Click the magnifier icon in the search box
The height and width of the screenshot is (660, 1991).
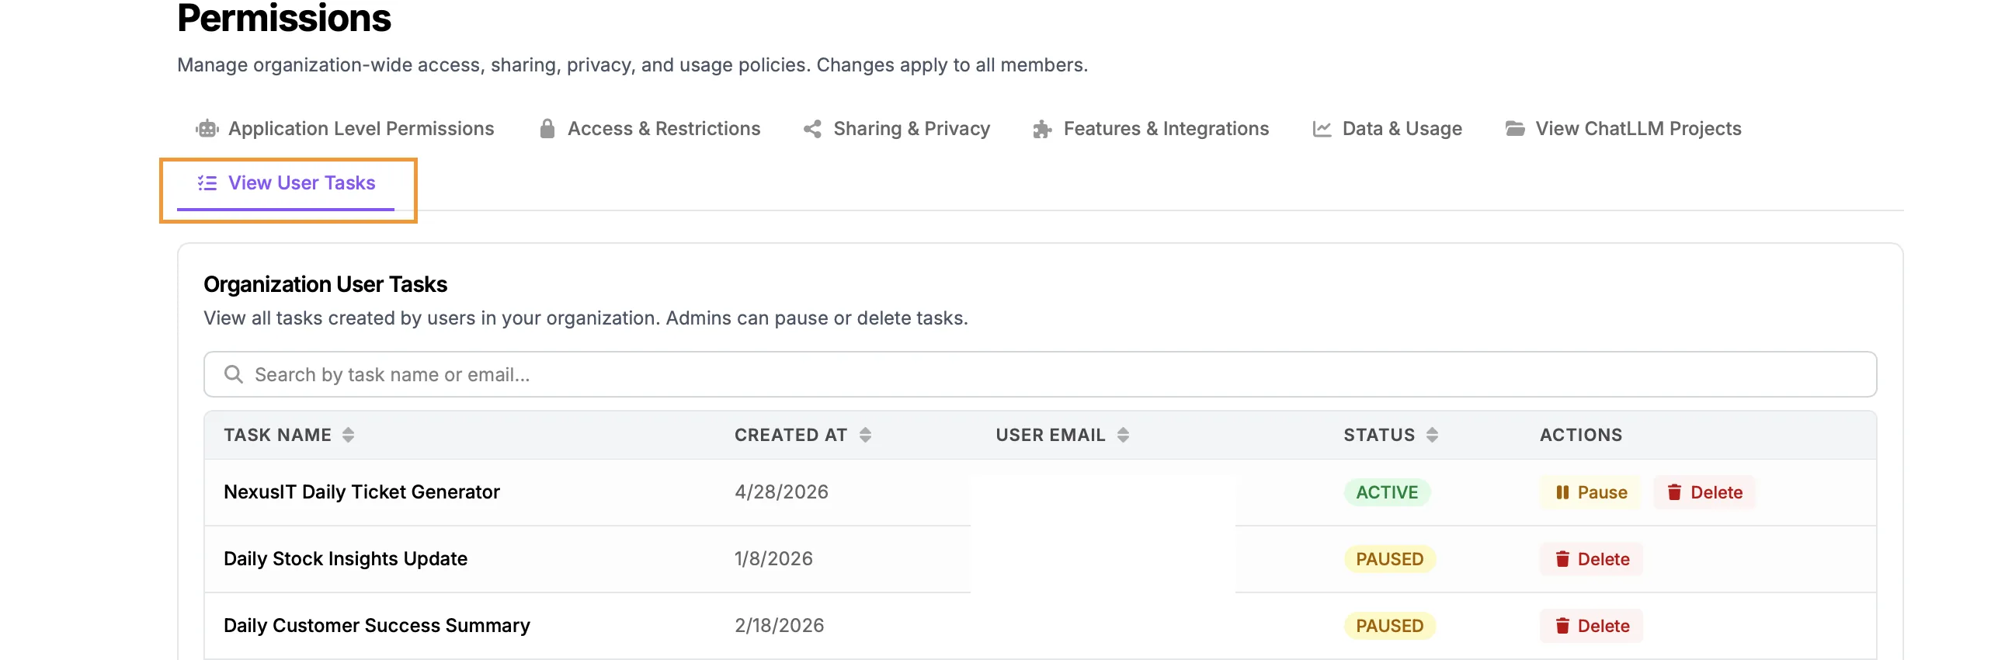coord(233,374)
